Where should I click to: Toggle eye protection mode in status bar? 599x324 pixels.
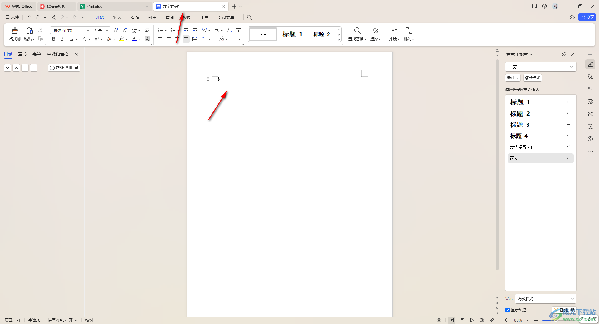(439, 320)
